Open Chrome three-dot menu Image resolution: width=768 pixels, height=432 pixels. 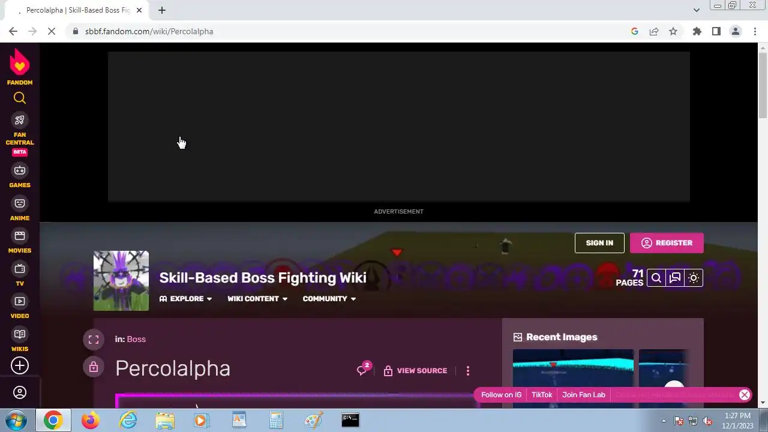755,31
